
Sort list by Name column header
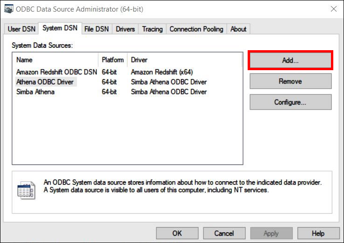[x=56, y=60]
